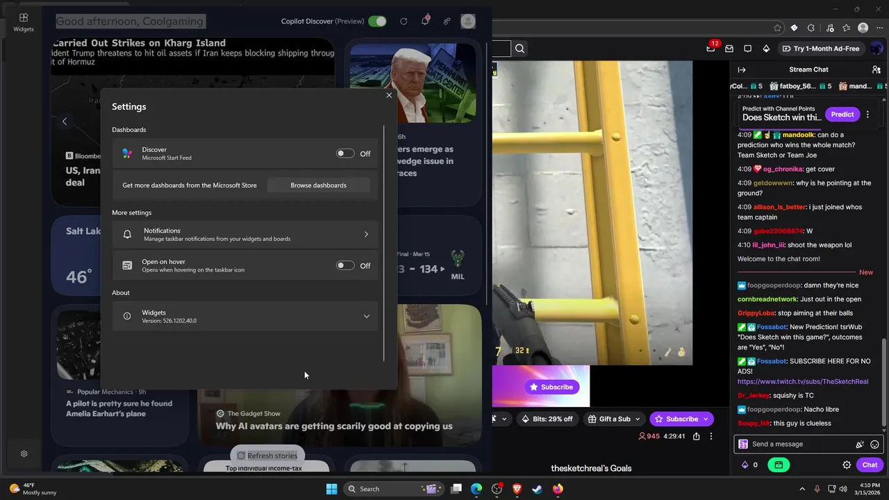This screenshot has height=500, width=889.
Task: Click Bits: 29% off button
Action: 547,419
